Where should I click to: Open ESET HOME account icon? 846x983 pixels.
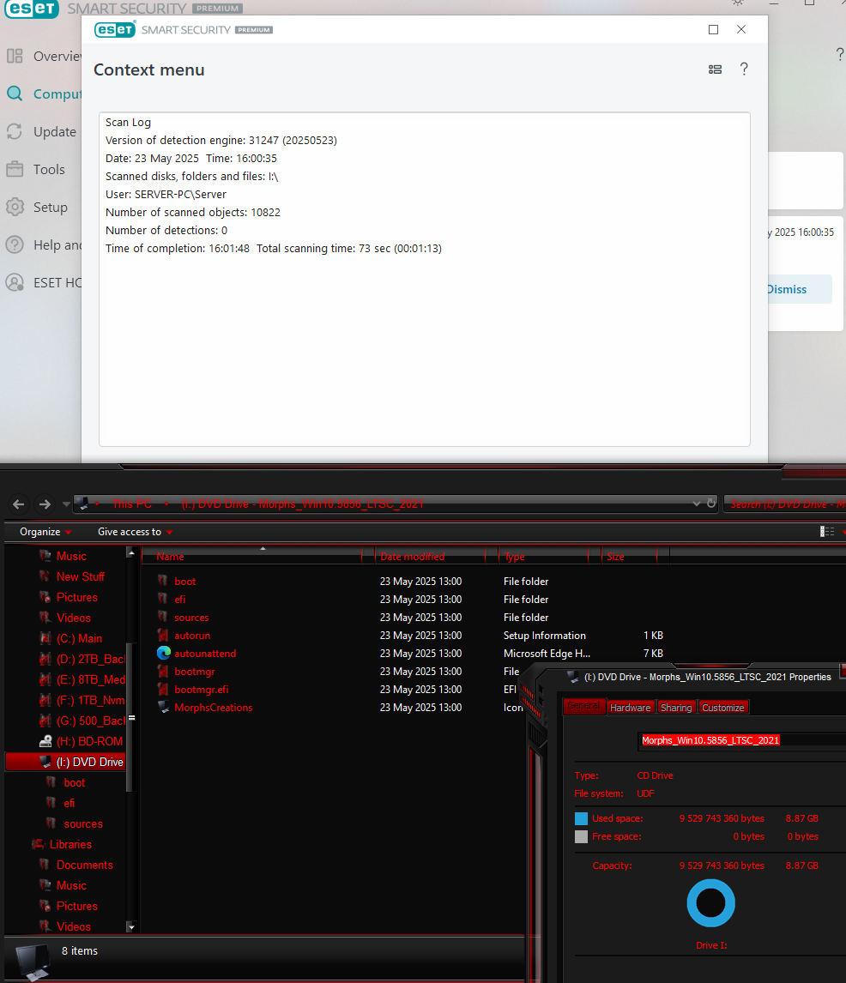click(x=15, y=283)
